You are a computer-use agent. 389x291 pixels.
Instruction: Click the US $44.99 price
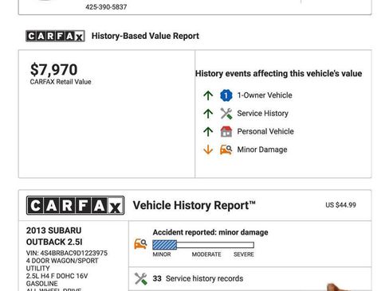click(x=340, y=205)
